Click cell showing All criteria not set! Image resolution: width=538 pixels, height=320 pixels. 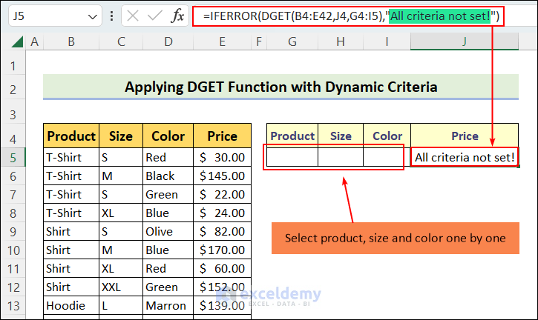pos(465,157)
